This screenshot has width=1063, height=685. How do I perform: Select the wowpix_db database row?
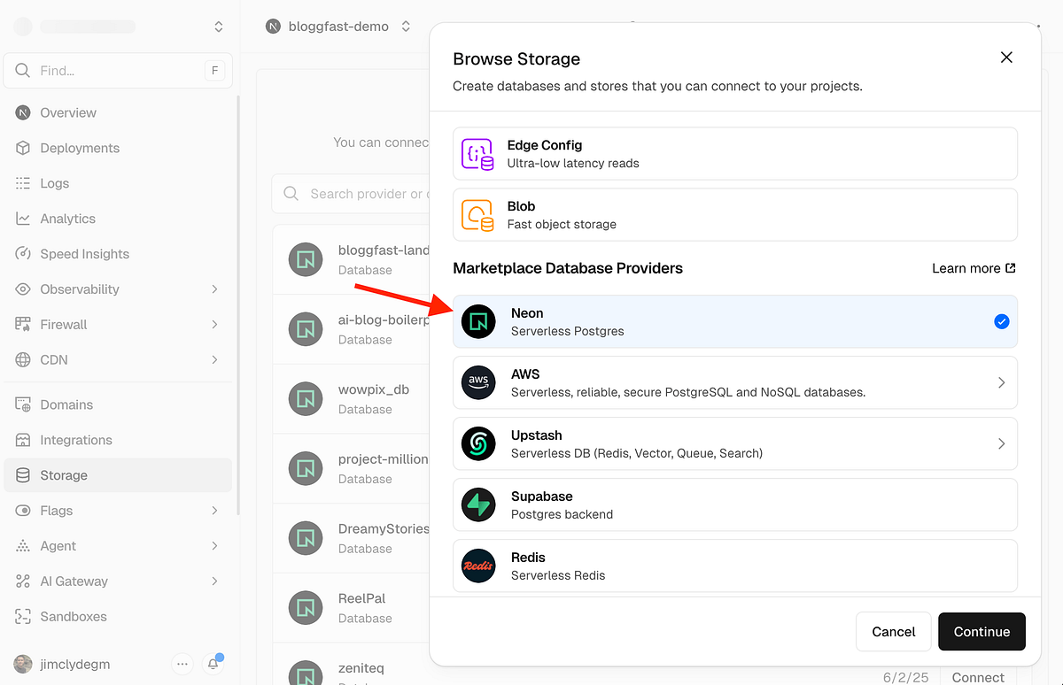(351, 399)
